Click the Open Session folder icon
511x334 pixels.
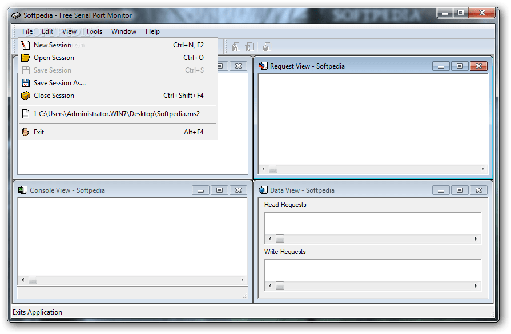(26, 58)
